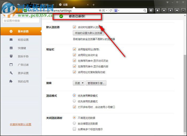
Task: Open 广告过滤 in the sidebar
Action: tap(21, 65)
